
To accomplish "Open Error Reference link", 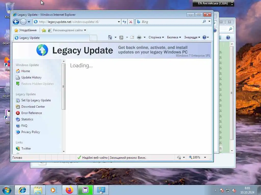I will (x=31, y=113).
